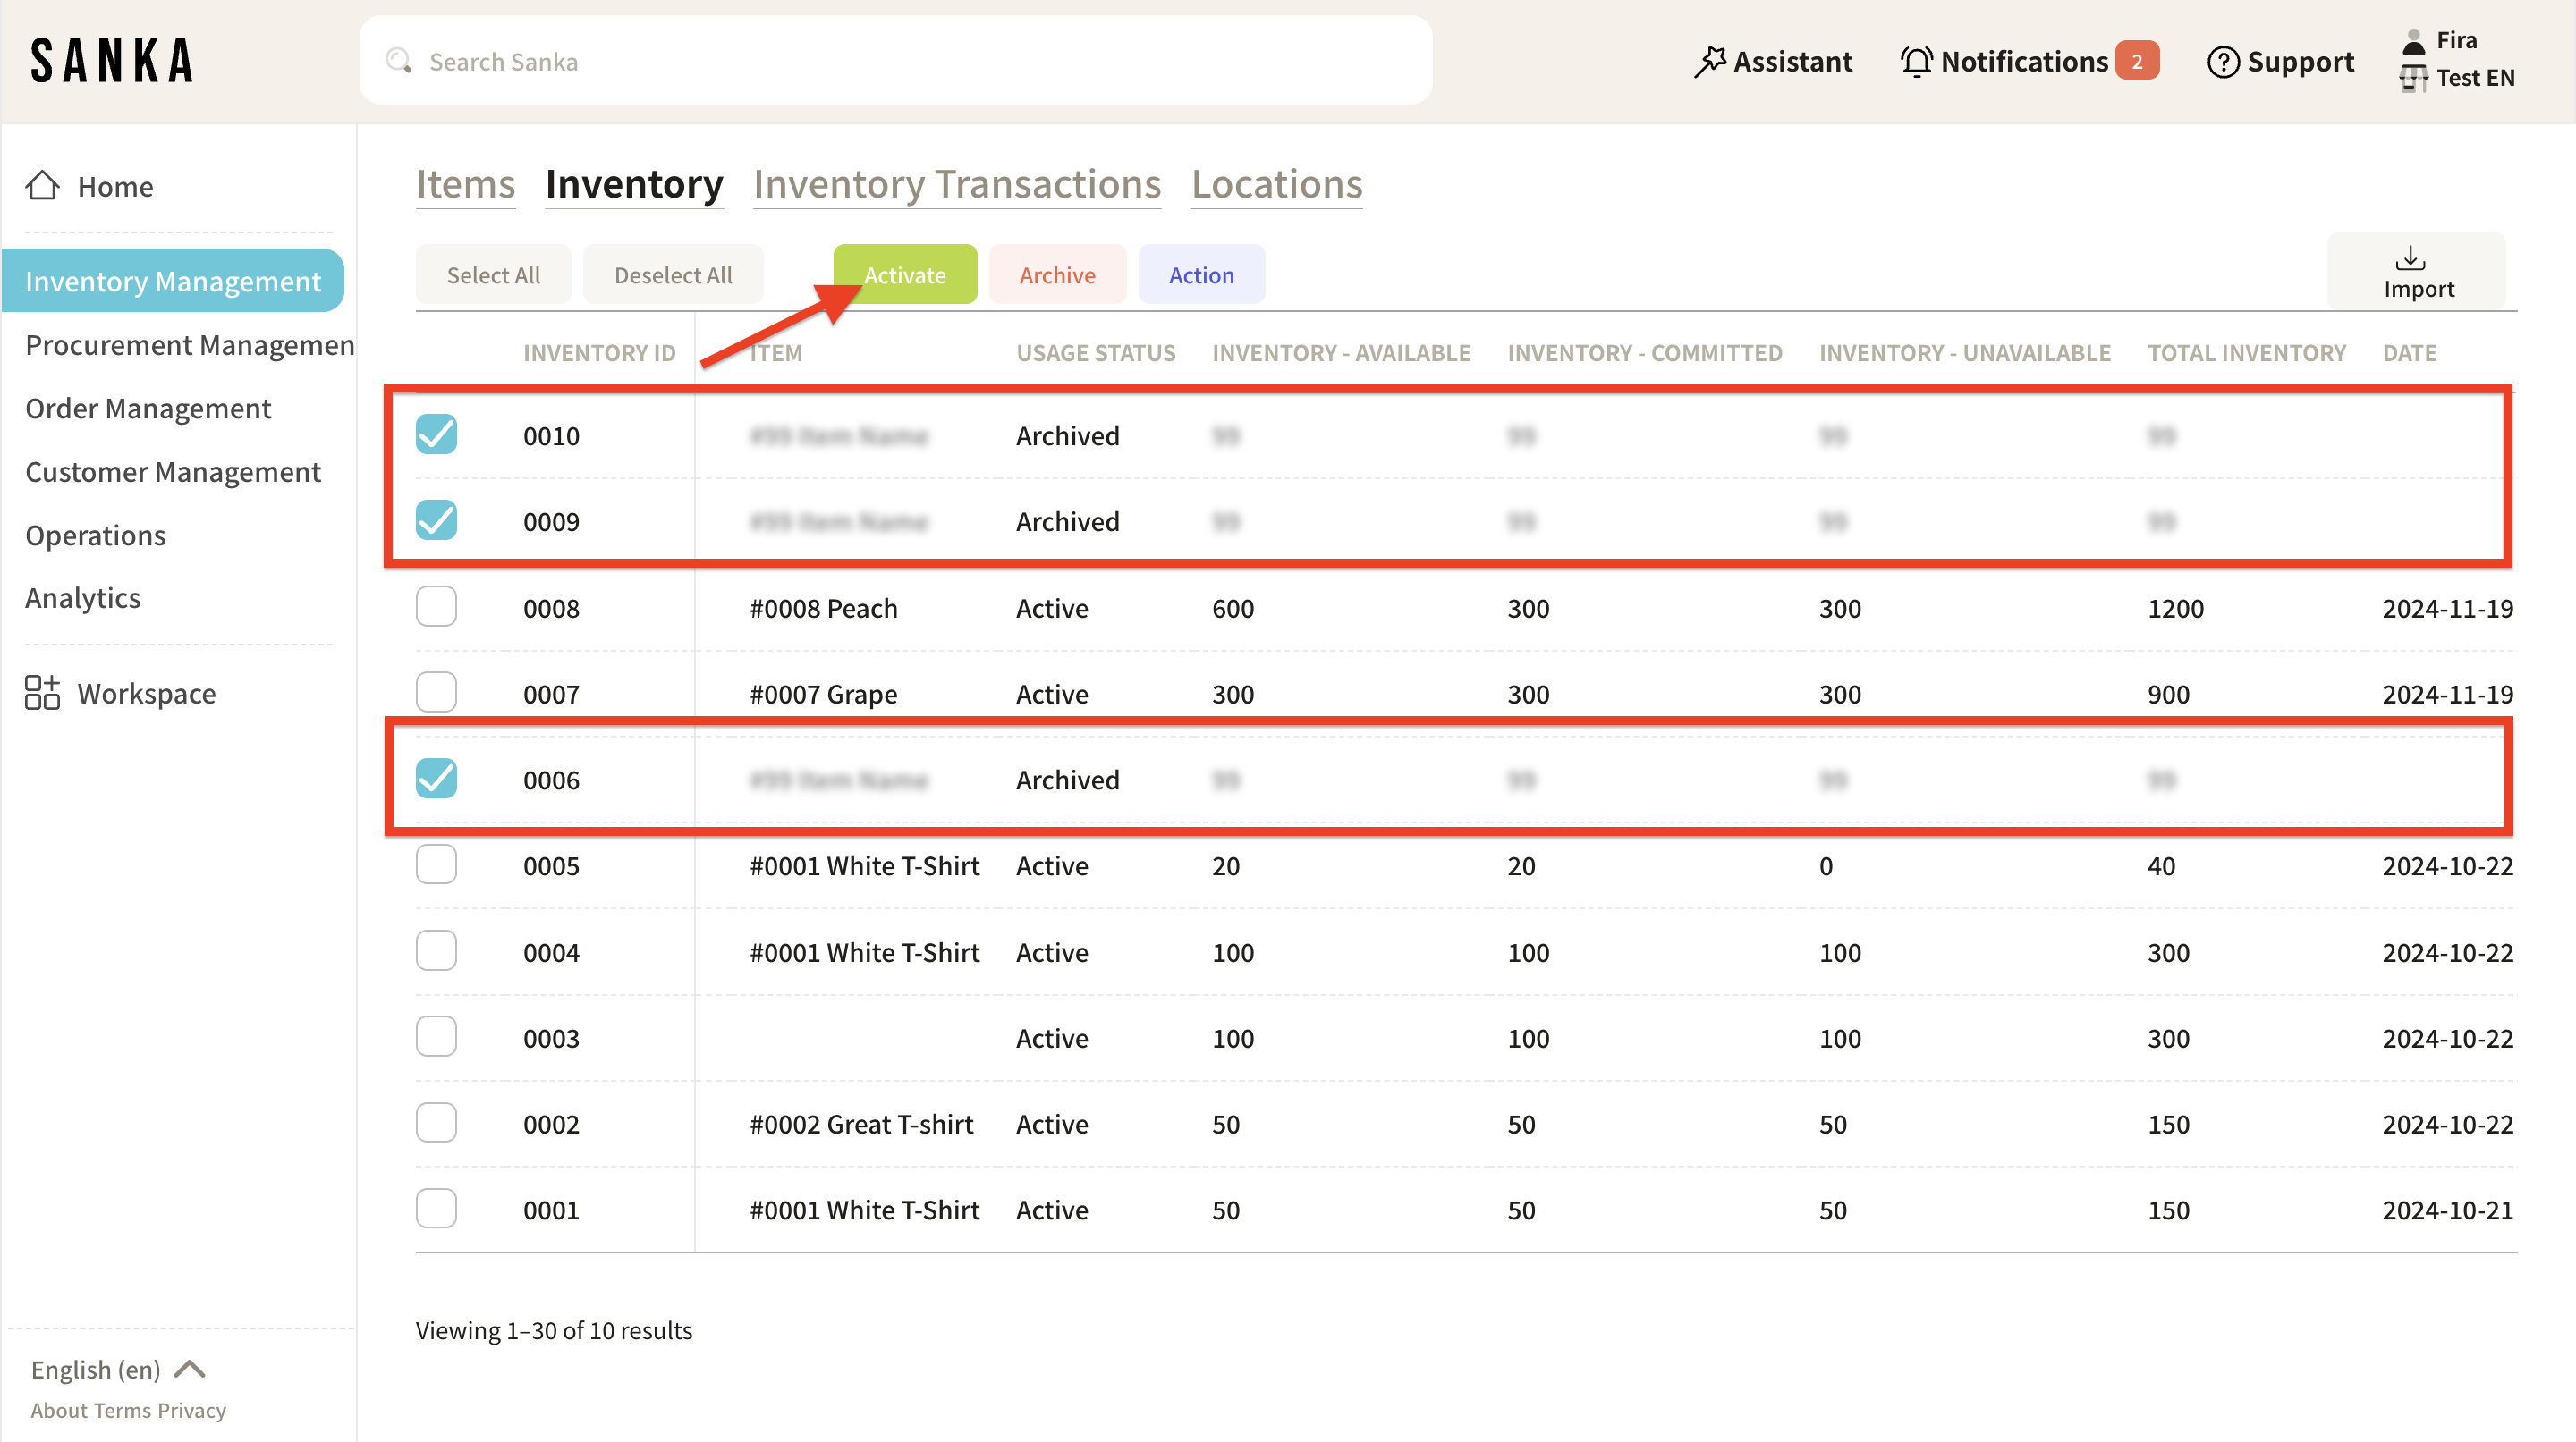2576x1442 pixels.
Task: Expand the English language selector chevron
Action: click(x=190, y=1369)
